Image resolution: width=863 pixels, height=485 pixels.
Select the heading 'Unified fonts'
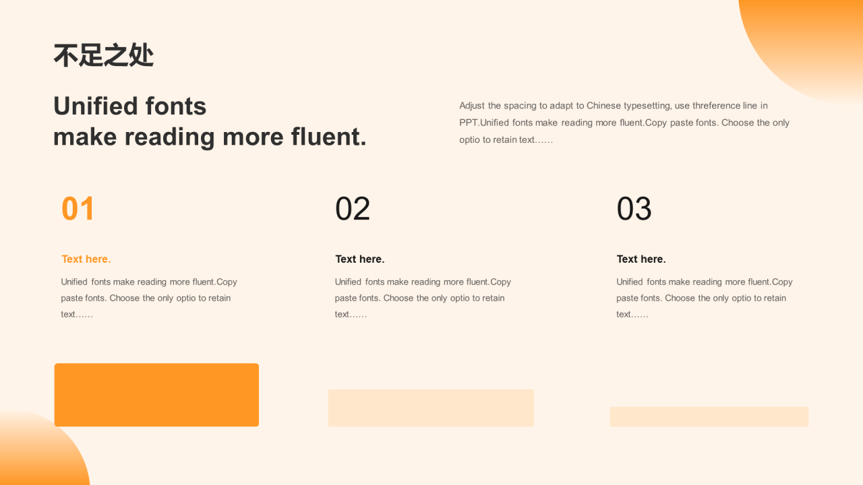click(130, 106)
